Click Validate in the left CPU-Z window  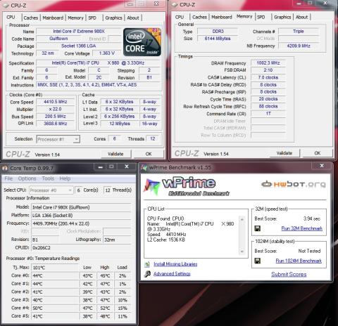116,154
